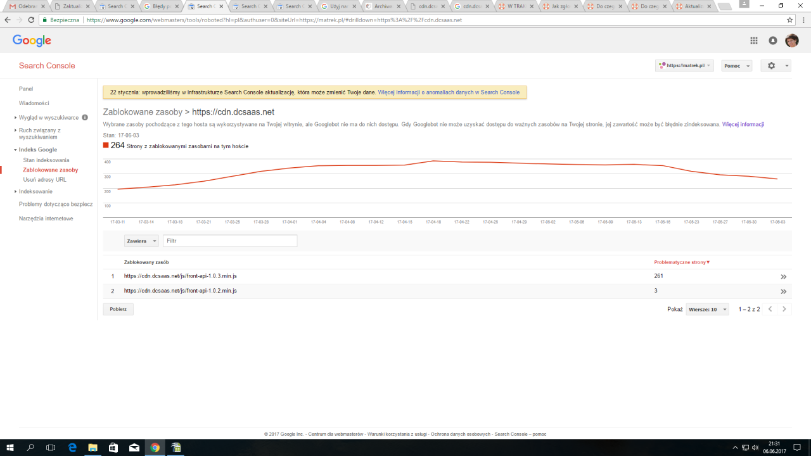The image size is (811, 456).
Task: Open Google notifications bell icon
Action: click(773, 41)
